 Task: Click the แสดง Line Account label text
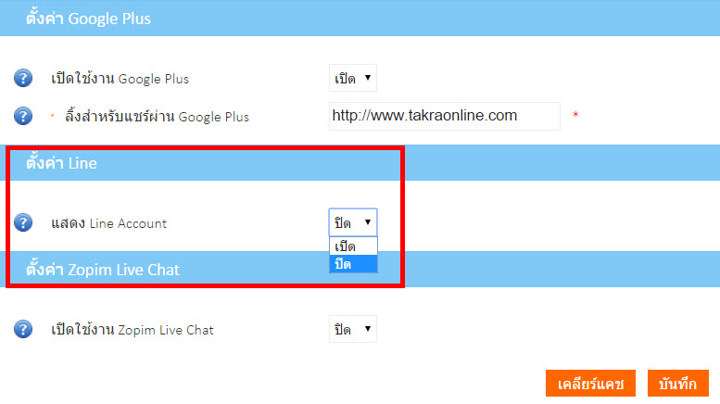click(x=109, y=223)
